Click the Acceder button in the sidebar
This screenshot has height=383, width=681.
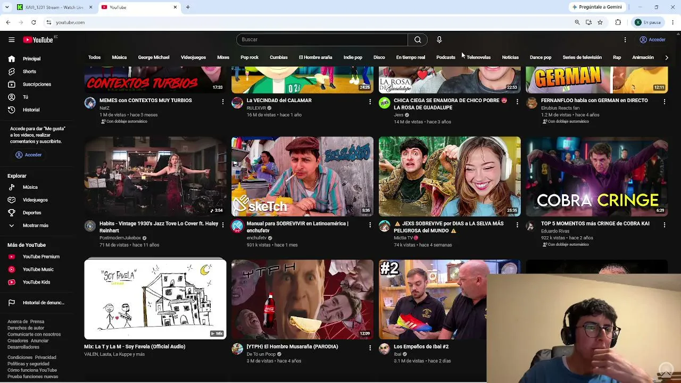(29, 155)
